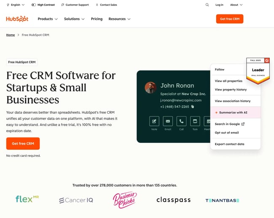274x218 pixels.
Task: Click the external link icon beside Search in Google
Action: (243, 124)
